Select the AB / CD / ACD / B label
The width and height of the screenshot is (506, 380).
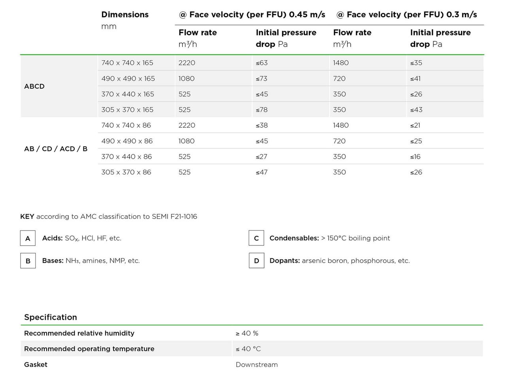[x=56, y=149]
